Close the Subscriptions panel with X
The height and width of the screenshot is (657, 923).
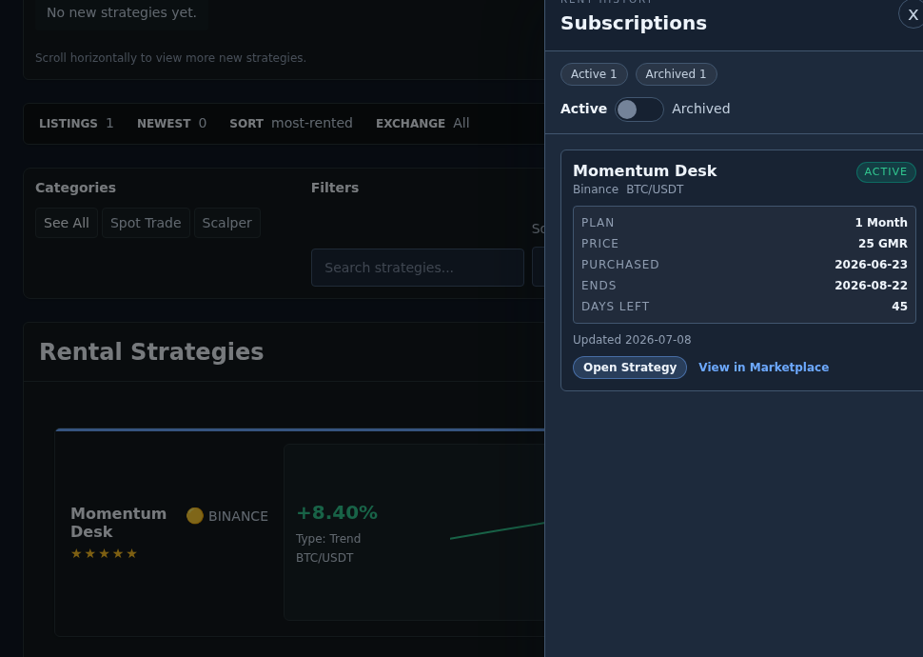[912, 14]
